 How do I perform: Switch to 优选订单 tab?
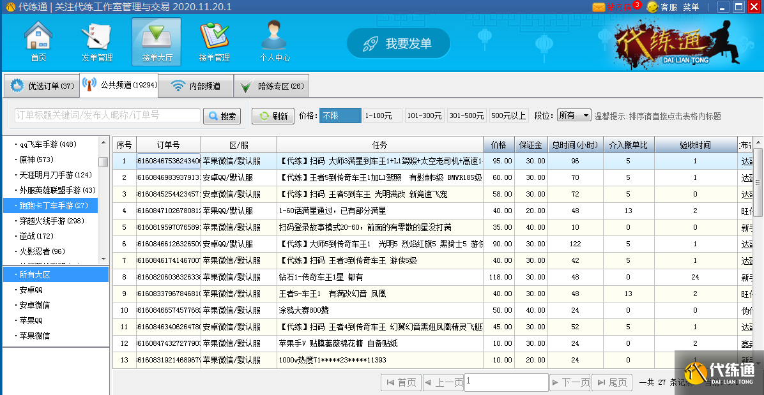click(x=42, y=86)
